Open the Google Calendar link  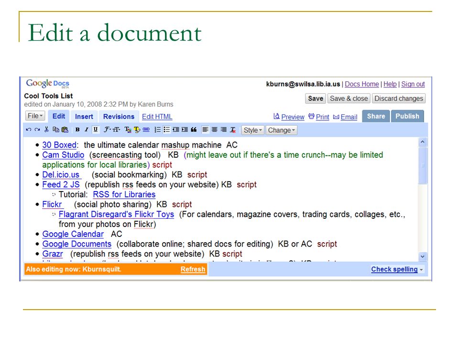tap(73, 234)
